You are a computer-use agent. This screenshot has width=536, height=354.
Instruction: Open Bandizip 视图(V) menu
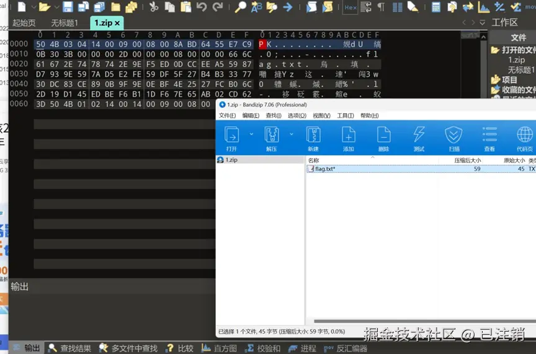coord(322,115)
